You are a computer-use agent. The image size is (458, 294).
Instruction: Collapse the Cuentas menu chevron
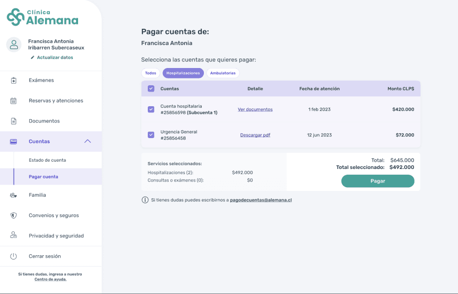tap(88, 141)
